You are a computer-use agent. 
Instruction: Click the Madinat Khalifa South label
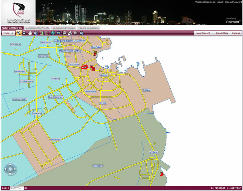69,51
